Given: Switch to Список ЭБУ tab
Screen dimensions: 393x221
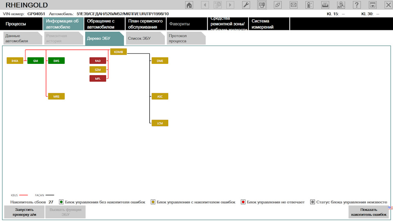Looking at the screenshot, I should [145, 38].
